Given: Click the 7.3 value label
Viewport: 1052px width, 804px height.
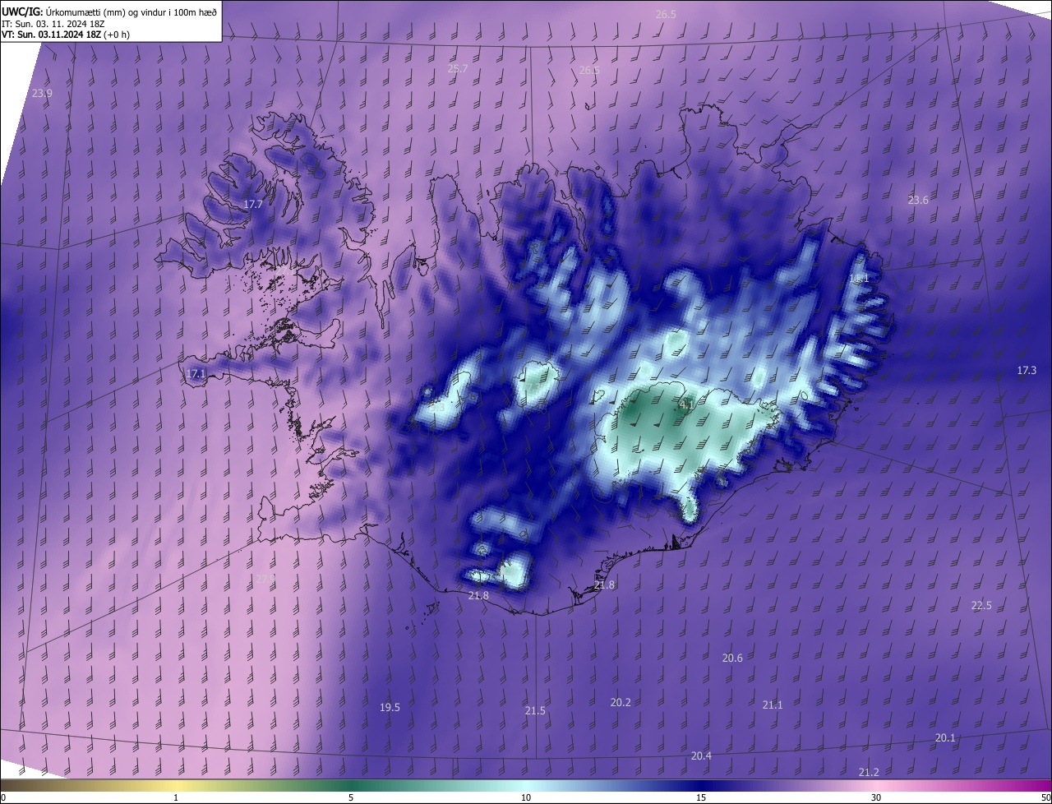Looking at the screenshot, I should 534,388.
